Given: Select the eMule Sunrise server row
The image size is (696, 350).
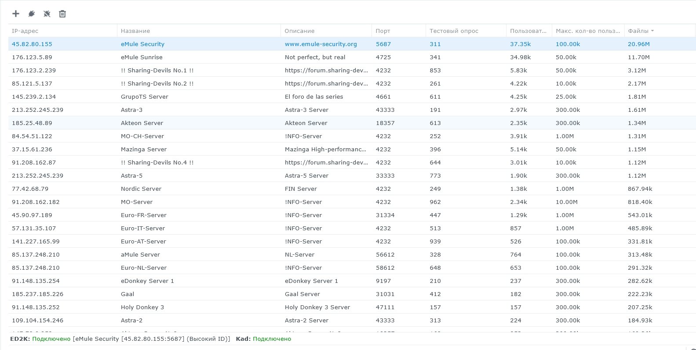Looking at the screenshot, I should (x=142, y=57).
